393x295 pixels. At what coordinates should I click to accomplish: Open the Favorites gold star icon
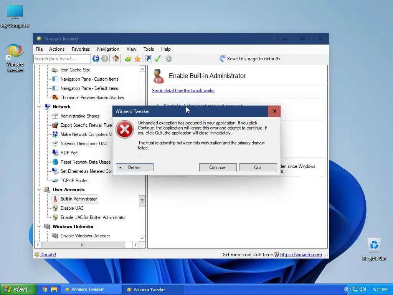[x=137, y=59]
